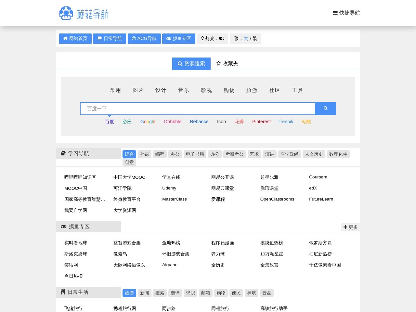Viewport: 416px width, 312px height.
Task: Expand 更多 in 摸鱼专区 section
Action: tap(351, 227)
